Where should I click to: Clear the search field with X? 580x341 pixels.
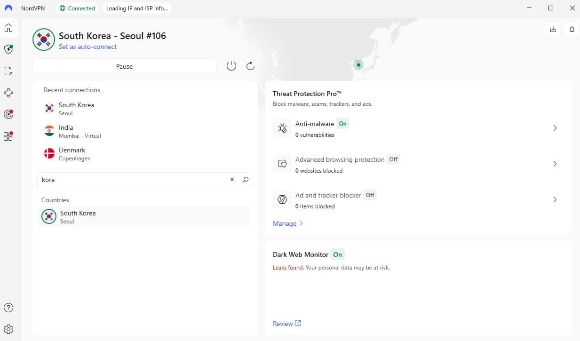click(x=232, y=180)
